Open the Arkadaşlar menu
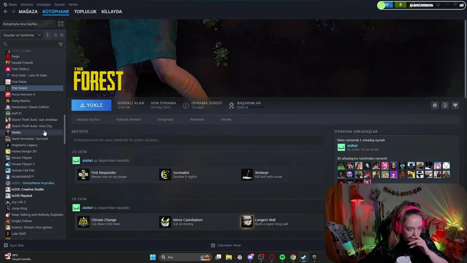This screenshot has width=467, height=263. coord(44,4)
